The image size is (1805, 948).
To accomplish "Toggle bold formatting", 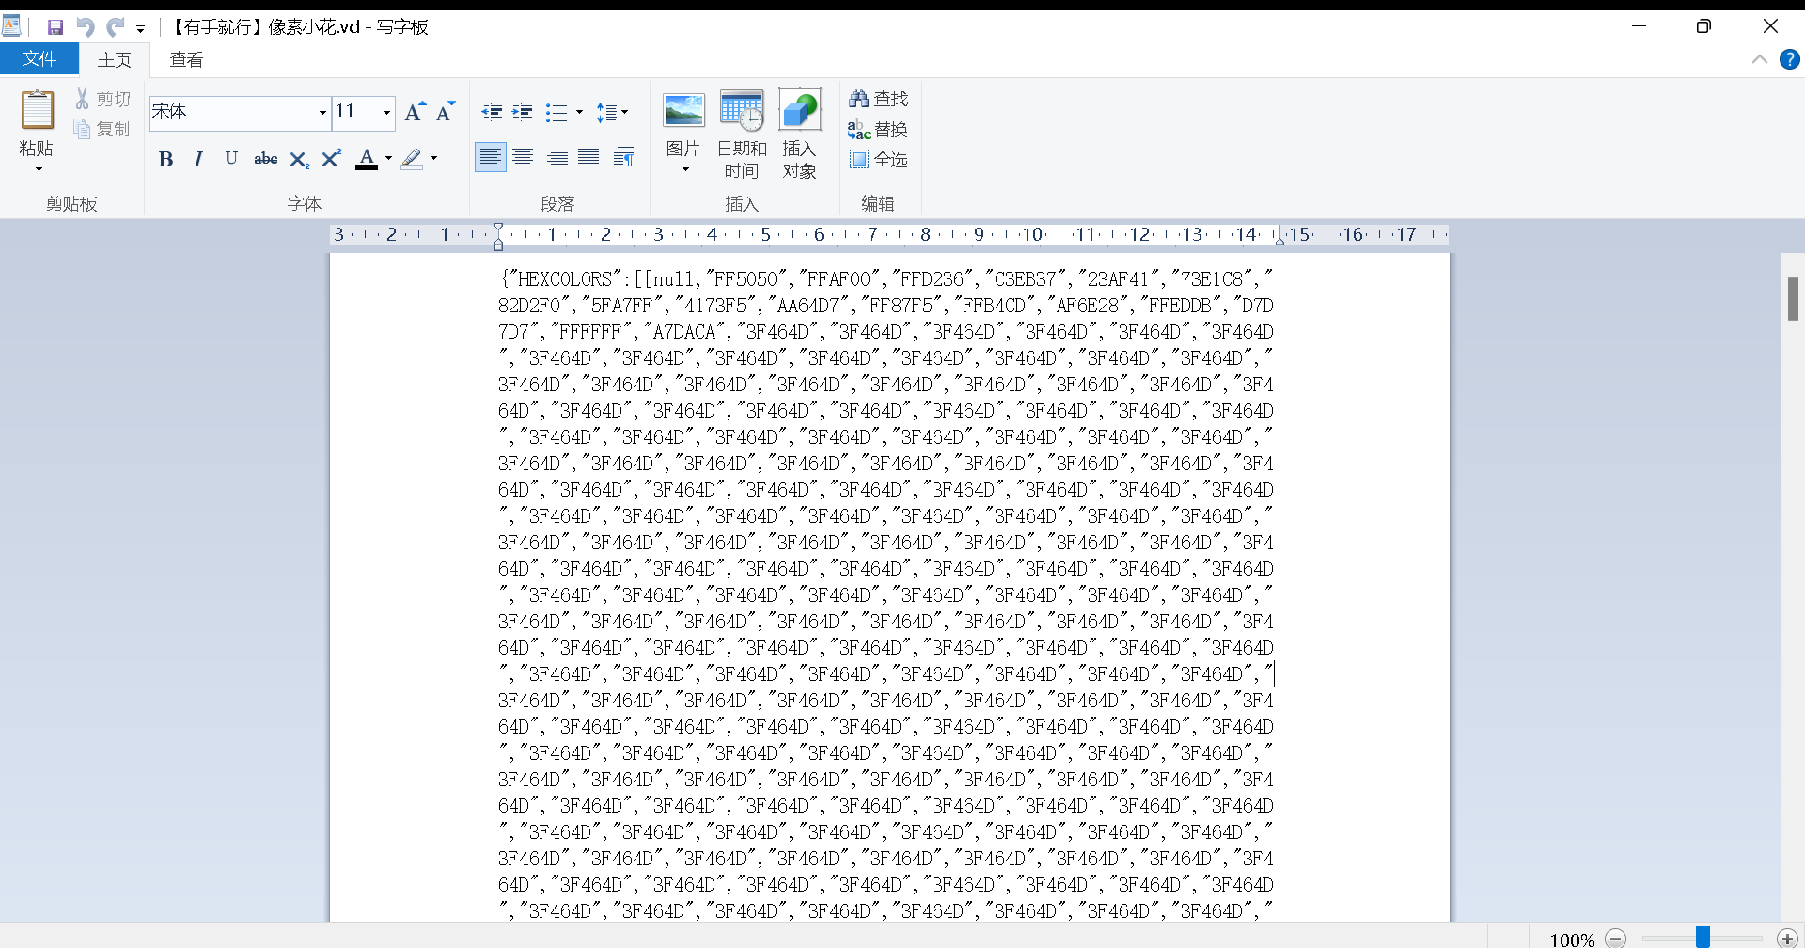I will [x=166, y=159].
